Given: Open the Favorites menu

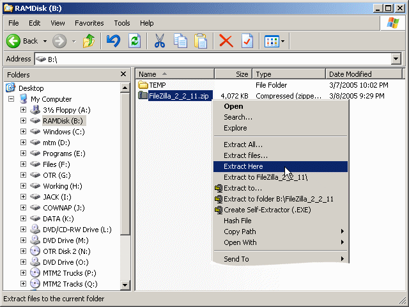Looking at the screenshot, I should 89,23.
